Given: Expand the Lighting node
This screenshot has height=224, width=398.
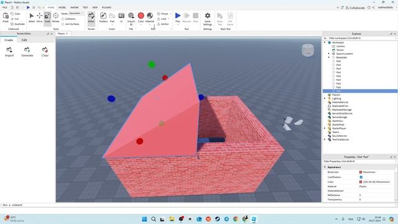Looking at the screenshot, I should tap(325, 98).
